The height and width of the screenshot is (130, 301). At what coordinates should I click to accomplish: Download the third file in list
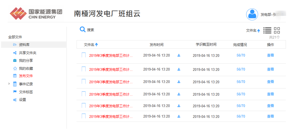tap(179, 82)
